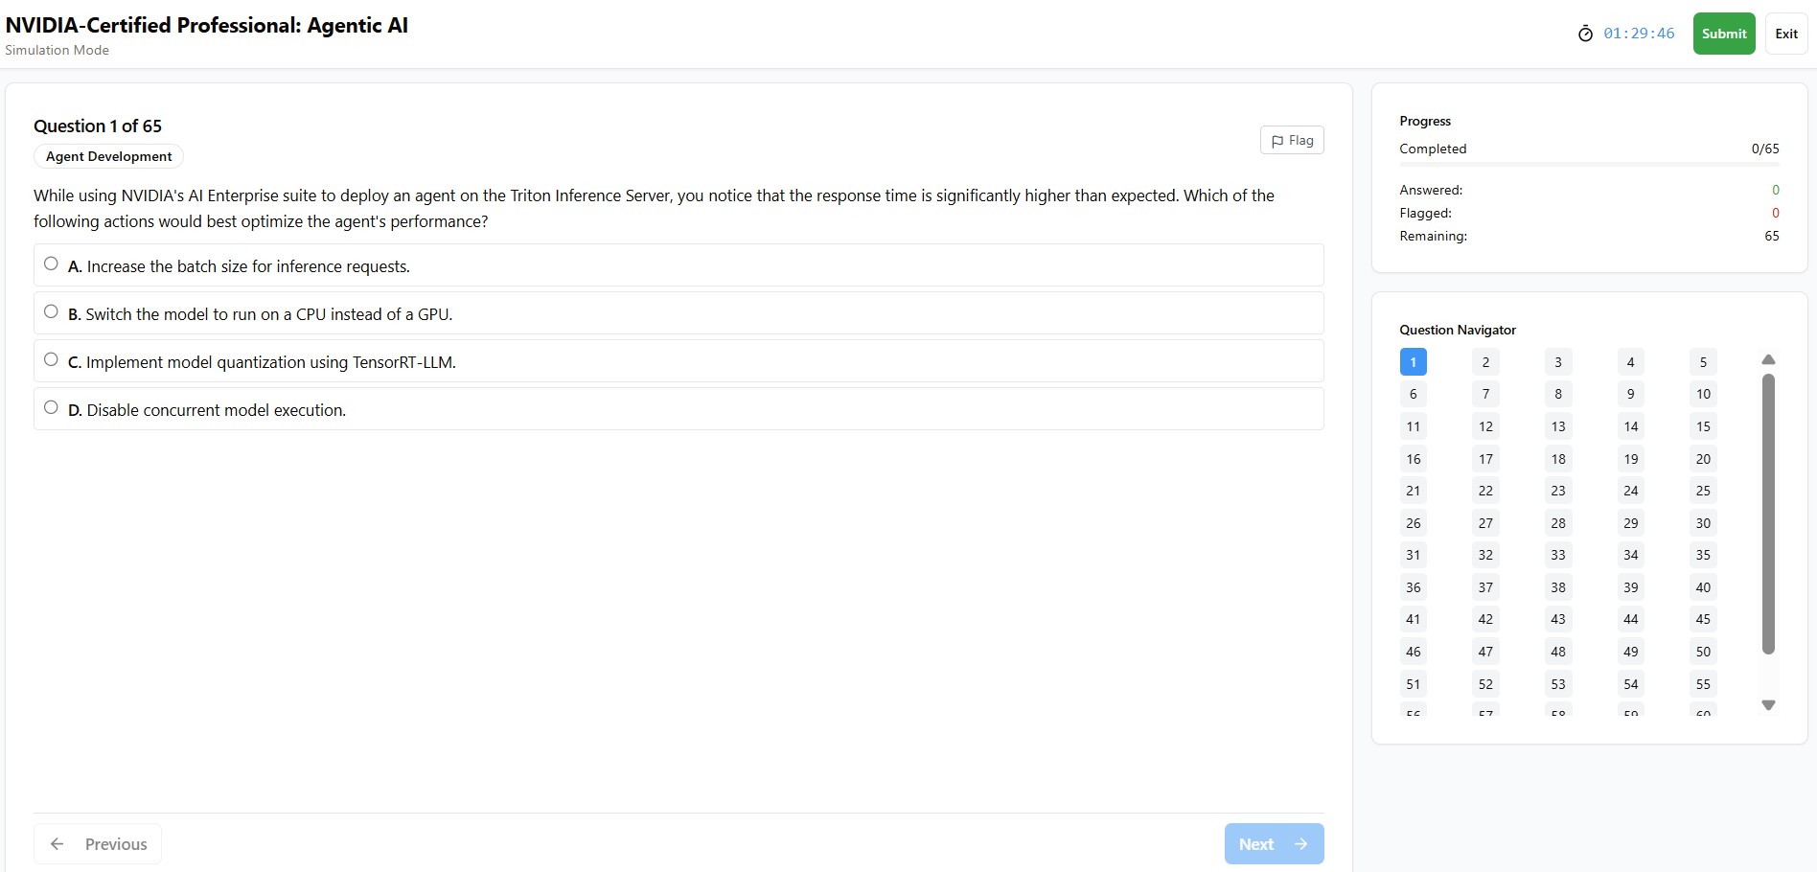Click the left arrow on Previous button
The width and height of the screenshot is (1817, 872).
point(57,843)
